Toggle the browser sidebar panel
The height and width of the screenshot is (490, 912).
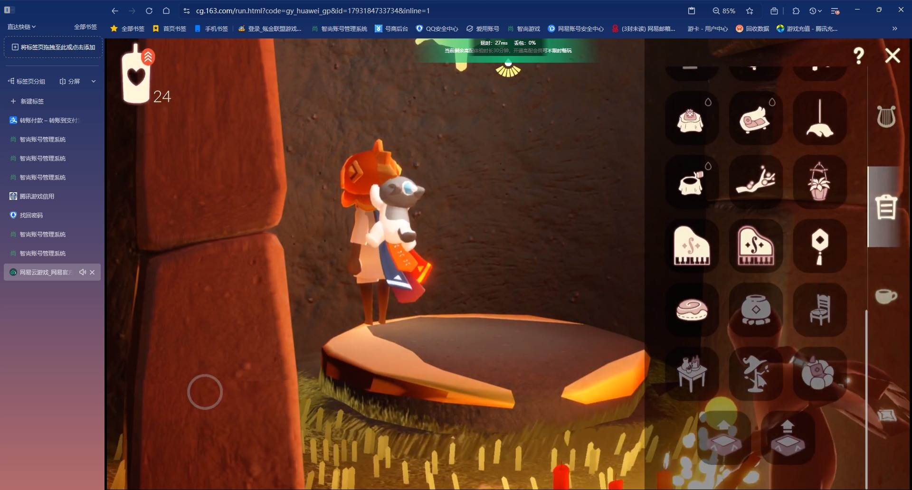pyautogui.click(x=9, y=10)
